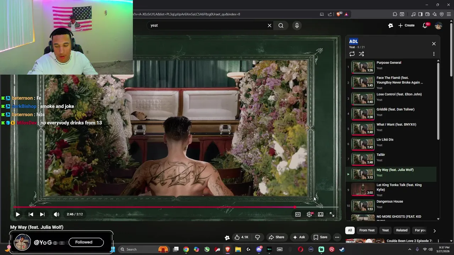The width and height of the screenshot is (454, 255).
Task: Close the ADL playlist panel
Action: point(434,44)
